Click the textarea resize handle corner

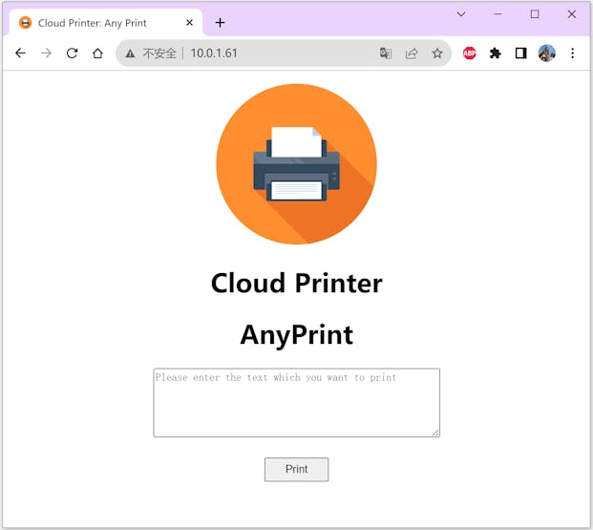click(435, 434)
